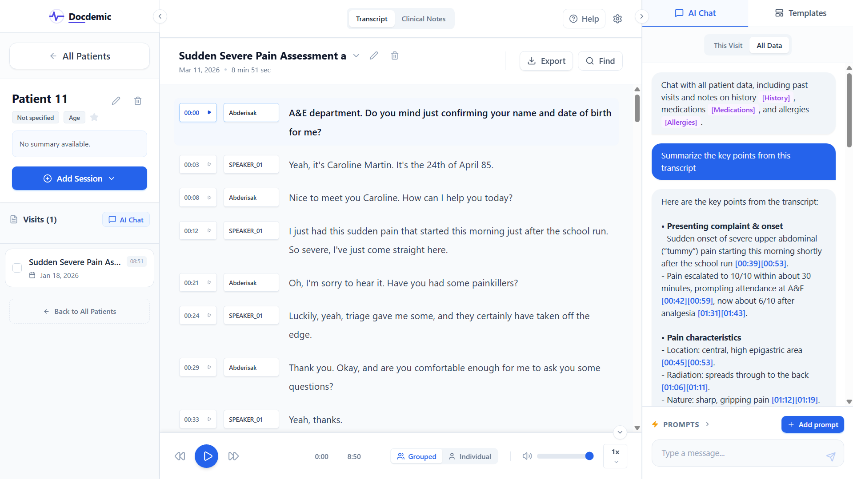Screen dimensions: 853x479
Task: Click the Help button
Action: point(584,19)
